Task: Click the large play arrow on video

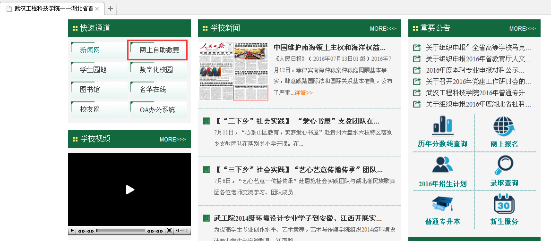Action: 129,190
